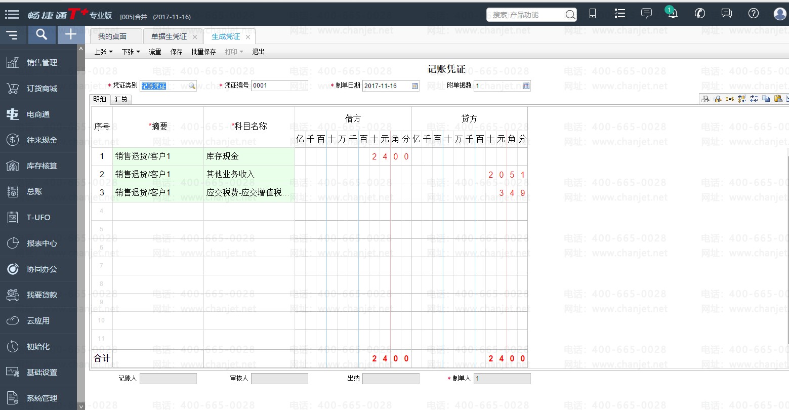Open the calendar picker for 制单日期
The width and height of the screenshot is (789, 410).
click(x=415, y=86)
